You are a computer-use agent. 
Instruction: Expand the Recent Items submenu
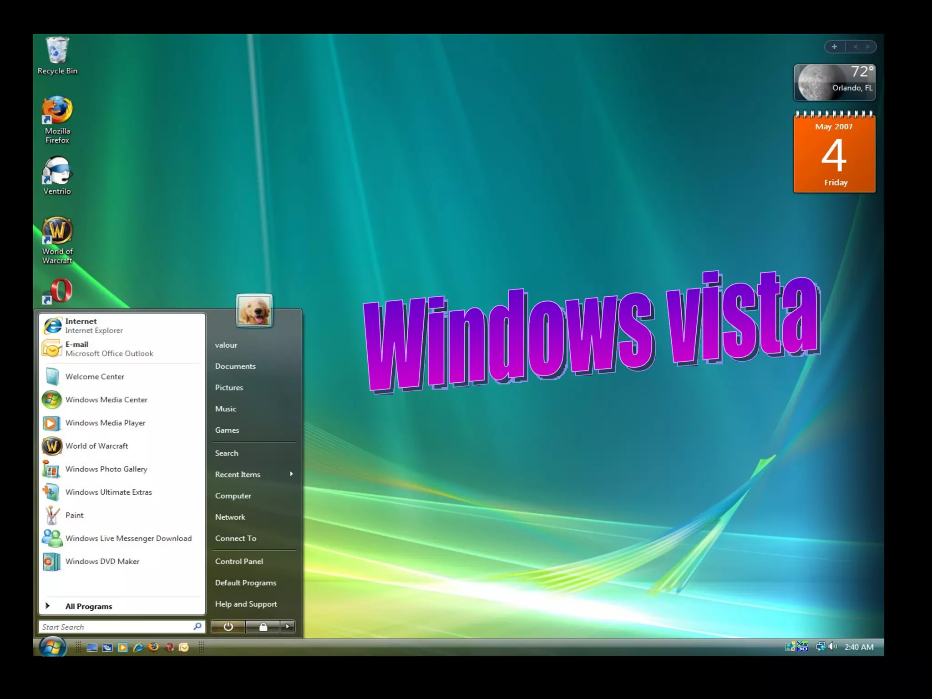254,474
